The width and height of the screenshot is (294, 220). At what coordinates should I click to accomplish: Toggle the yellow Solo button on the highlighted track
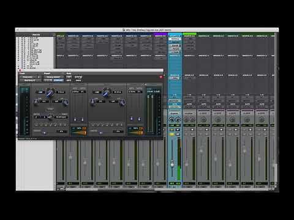(x=172, y=134)
